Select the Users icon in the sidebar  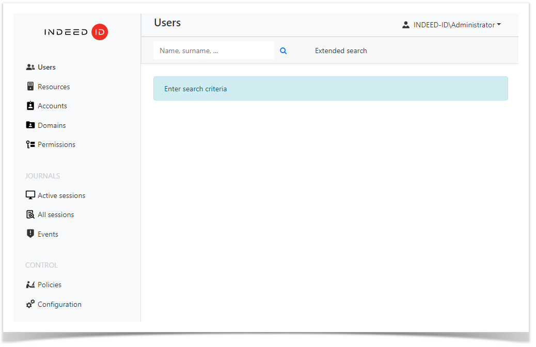(x=30, y=67)
